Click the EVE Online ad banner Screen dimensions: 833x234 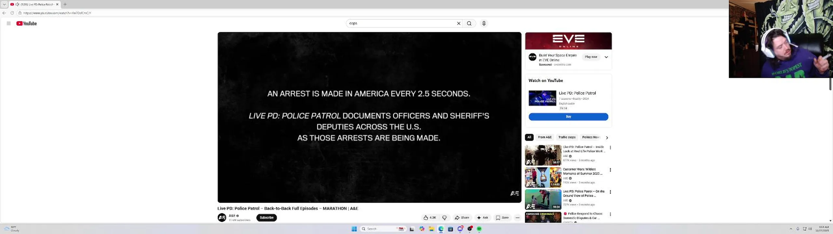tap(568, 41)
